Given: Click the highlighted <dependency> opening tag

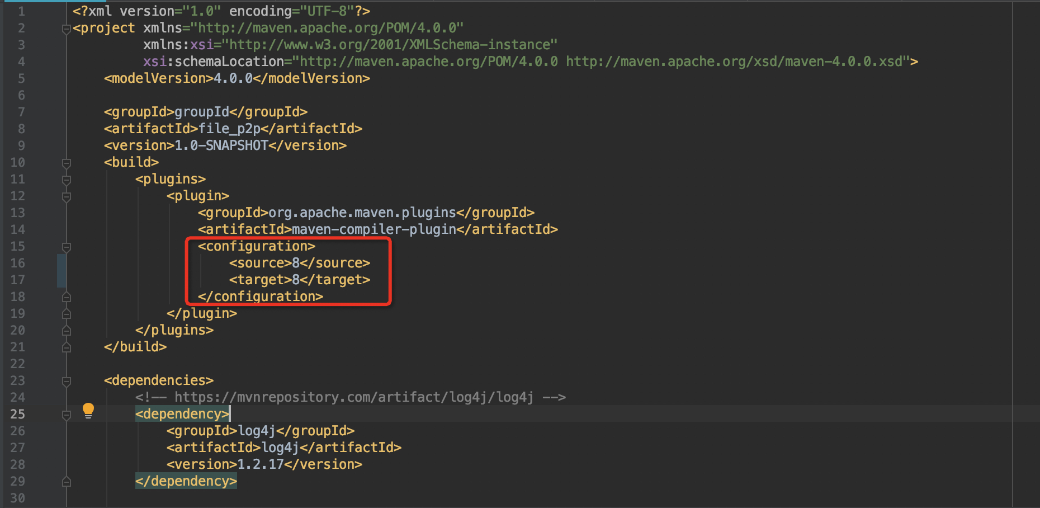Looking at the screenshot, I should click(182, 414).
